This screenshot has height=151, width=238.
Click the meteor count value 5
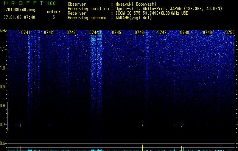(54, 17)
